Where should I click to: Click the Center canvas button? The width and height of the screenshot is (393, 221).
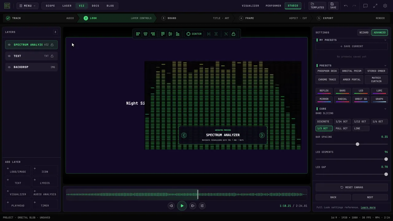click(194, 34)
